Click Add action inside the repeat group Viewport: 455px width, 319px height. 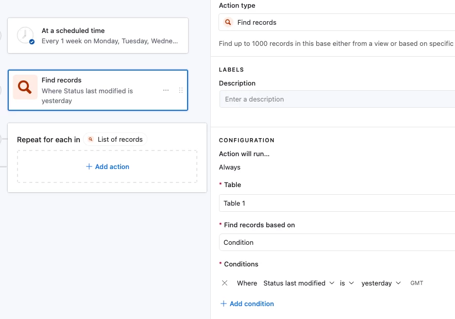point(112,166)
